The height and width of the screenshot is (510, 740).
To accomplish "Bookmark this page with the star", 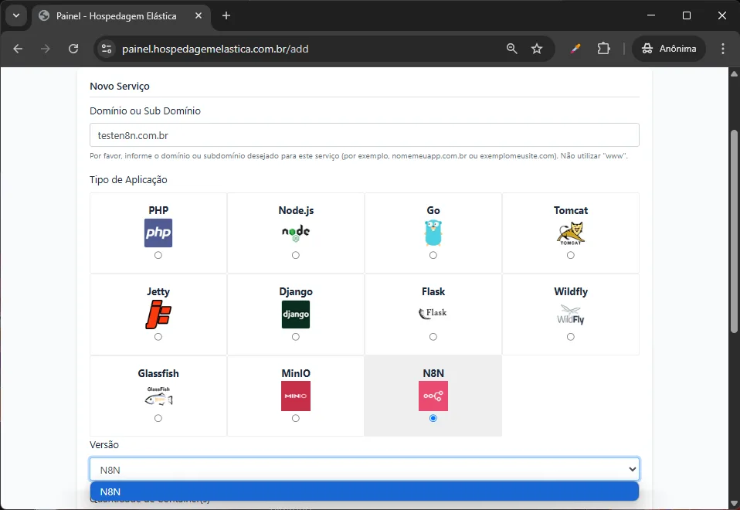I will tap(537, 49).
